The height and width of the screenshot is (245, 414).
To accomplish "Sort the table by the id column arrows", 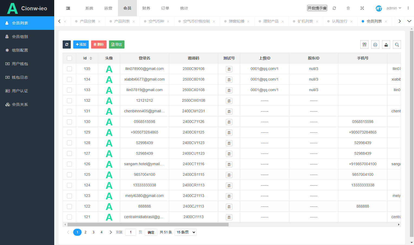I will 91,58.
